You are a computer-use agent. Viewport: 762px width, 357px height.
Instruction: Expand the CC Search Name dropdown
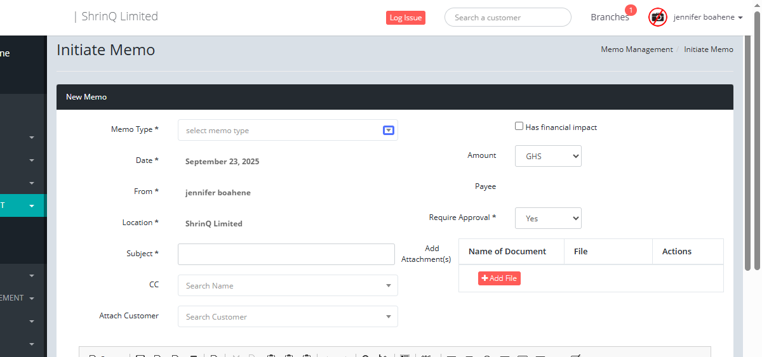click(288, 285)
